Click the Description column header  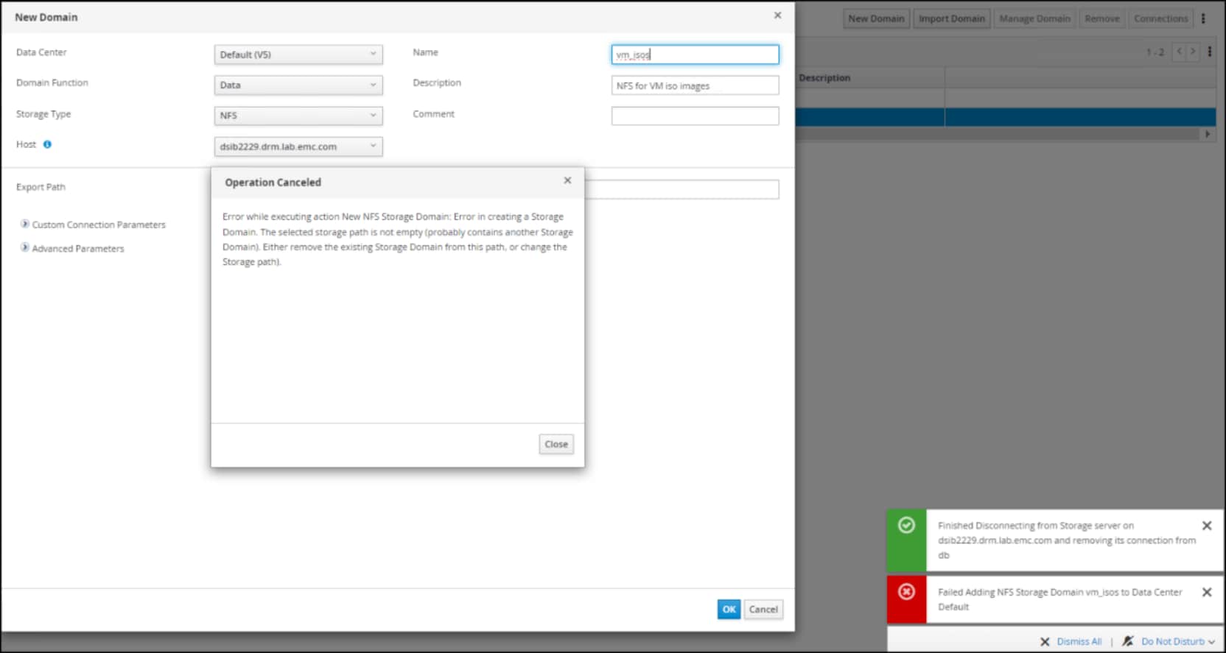coord(870,77)
